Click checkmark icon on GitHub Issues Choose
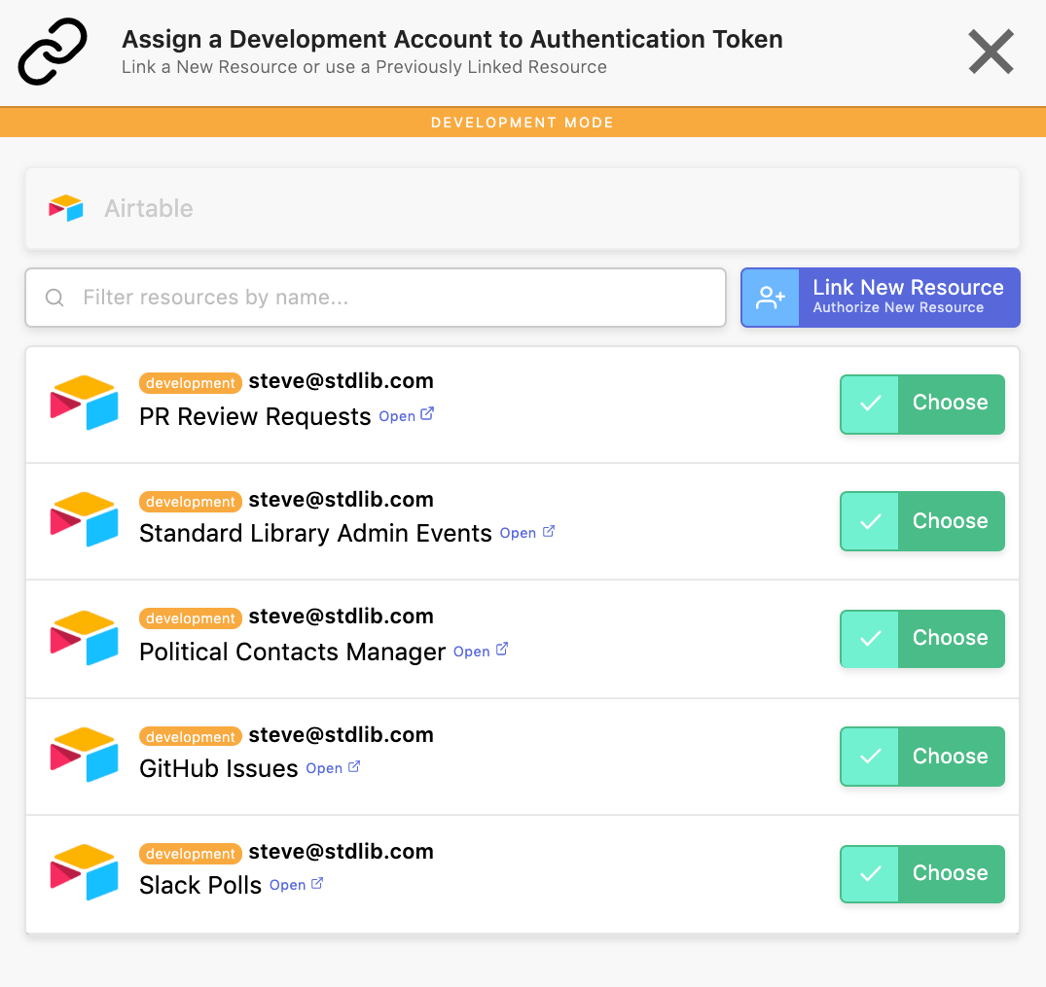The height and width of the screenshot is (987, 1046). pyautogui.click(x=871, y=757)
